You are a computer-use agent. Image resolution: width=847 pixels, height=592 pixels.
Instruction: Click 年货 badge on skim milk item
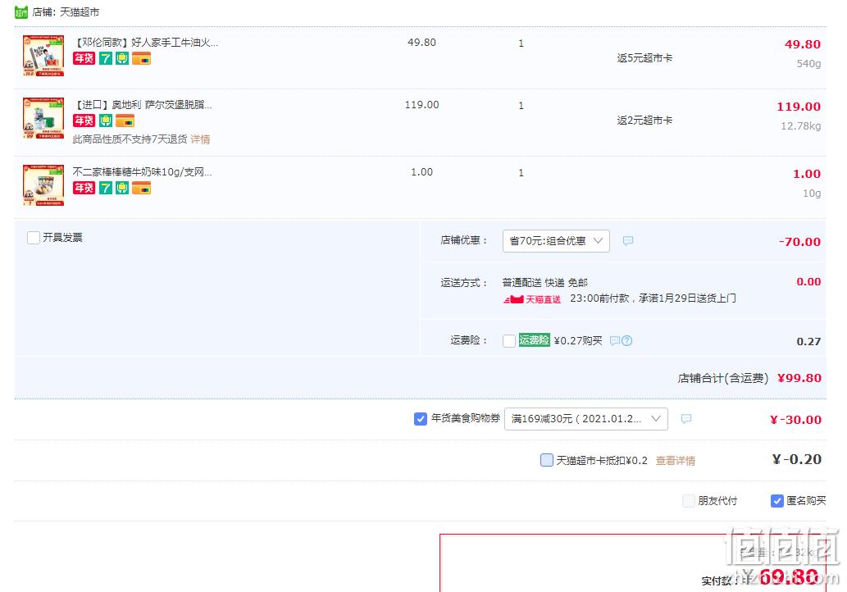84,121
